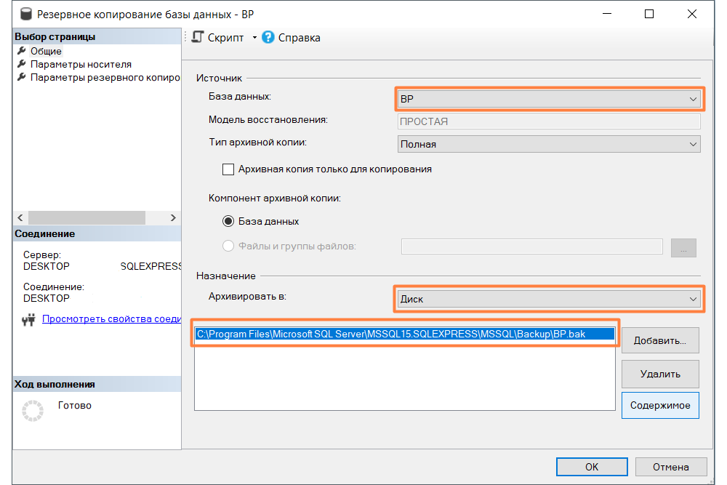Open the База данных combo box
Screen dimensions: 727x485
tap(549, 99)
